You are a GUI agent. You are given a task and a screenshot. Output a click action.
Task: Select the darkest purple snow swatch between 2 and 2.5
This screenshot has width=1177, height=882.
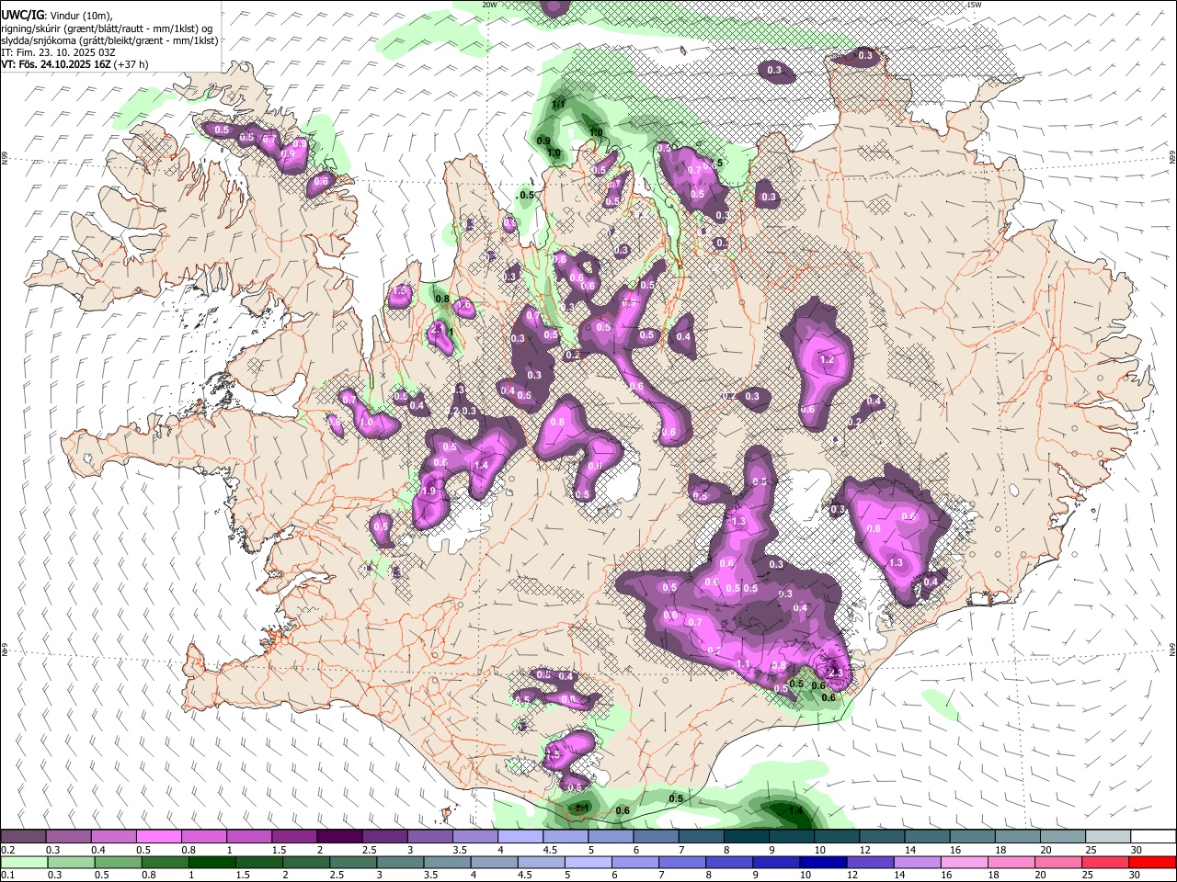click(x=339, y=837)
